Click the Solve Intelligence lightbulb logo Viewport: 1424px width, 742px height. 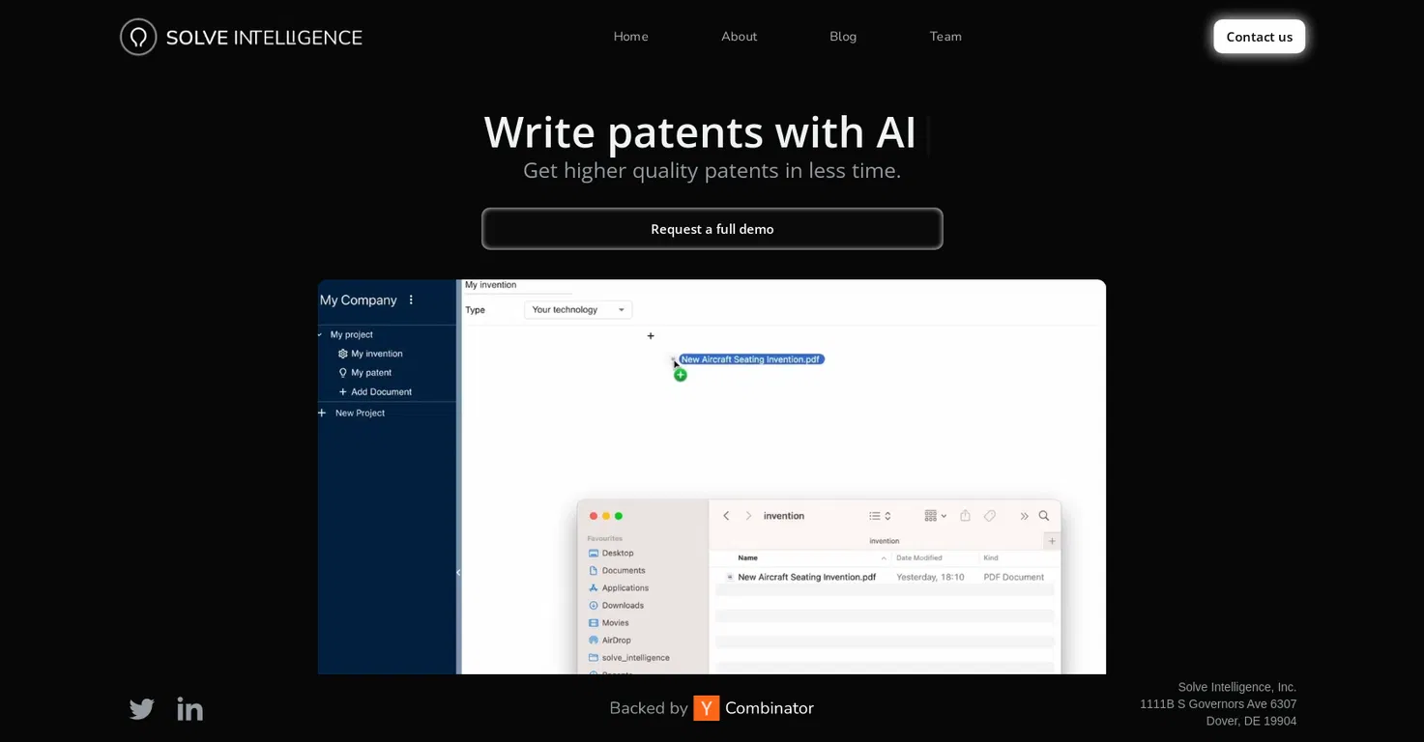pyautogui.click(x=138, y=37)
